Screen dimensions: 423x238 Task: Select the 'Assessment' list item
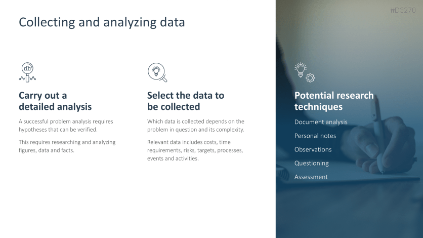coord(311,177)
